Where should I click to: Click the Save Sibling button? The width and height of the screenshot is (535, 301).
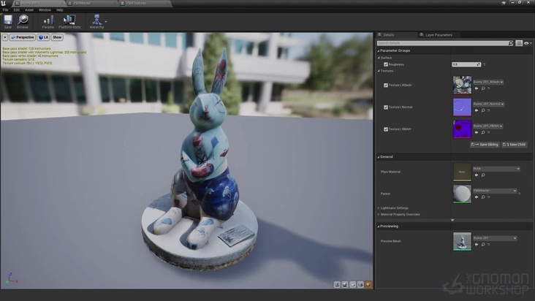[x=485, y=145]
